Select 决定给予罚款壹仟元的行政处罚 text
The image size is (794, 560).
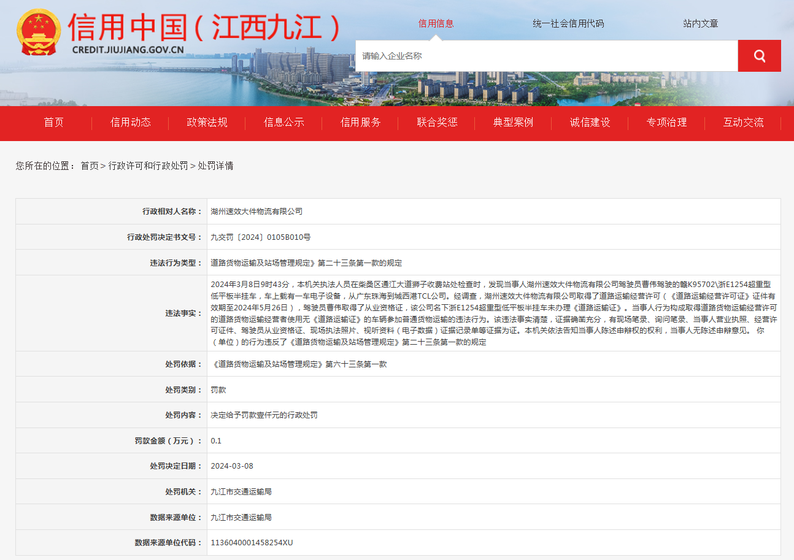coord(264,415)
